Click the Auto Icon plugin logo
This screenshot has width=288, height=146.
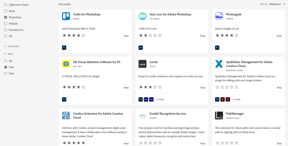pyautogui.click(x=143, y=16)
